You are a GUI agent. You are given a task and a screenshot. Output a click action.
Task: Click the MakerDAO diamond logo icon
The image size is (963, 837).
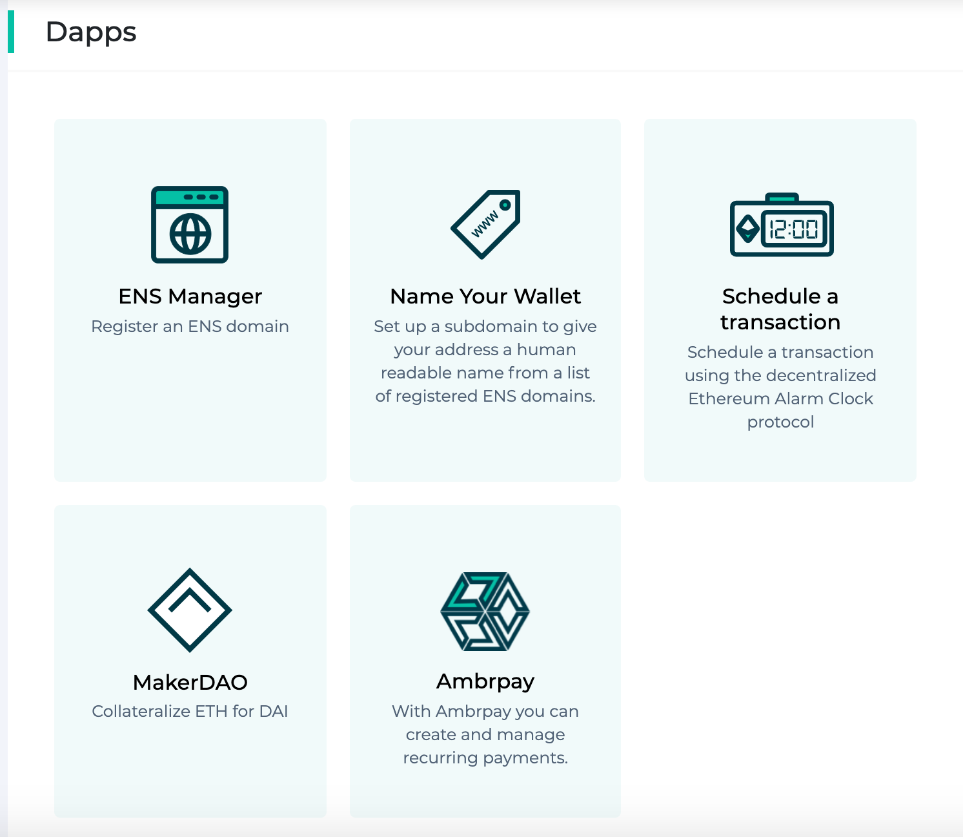coord(190,610)
